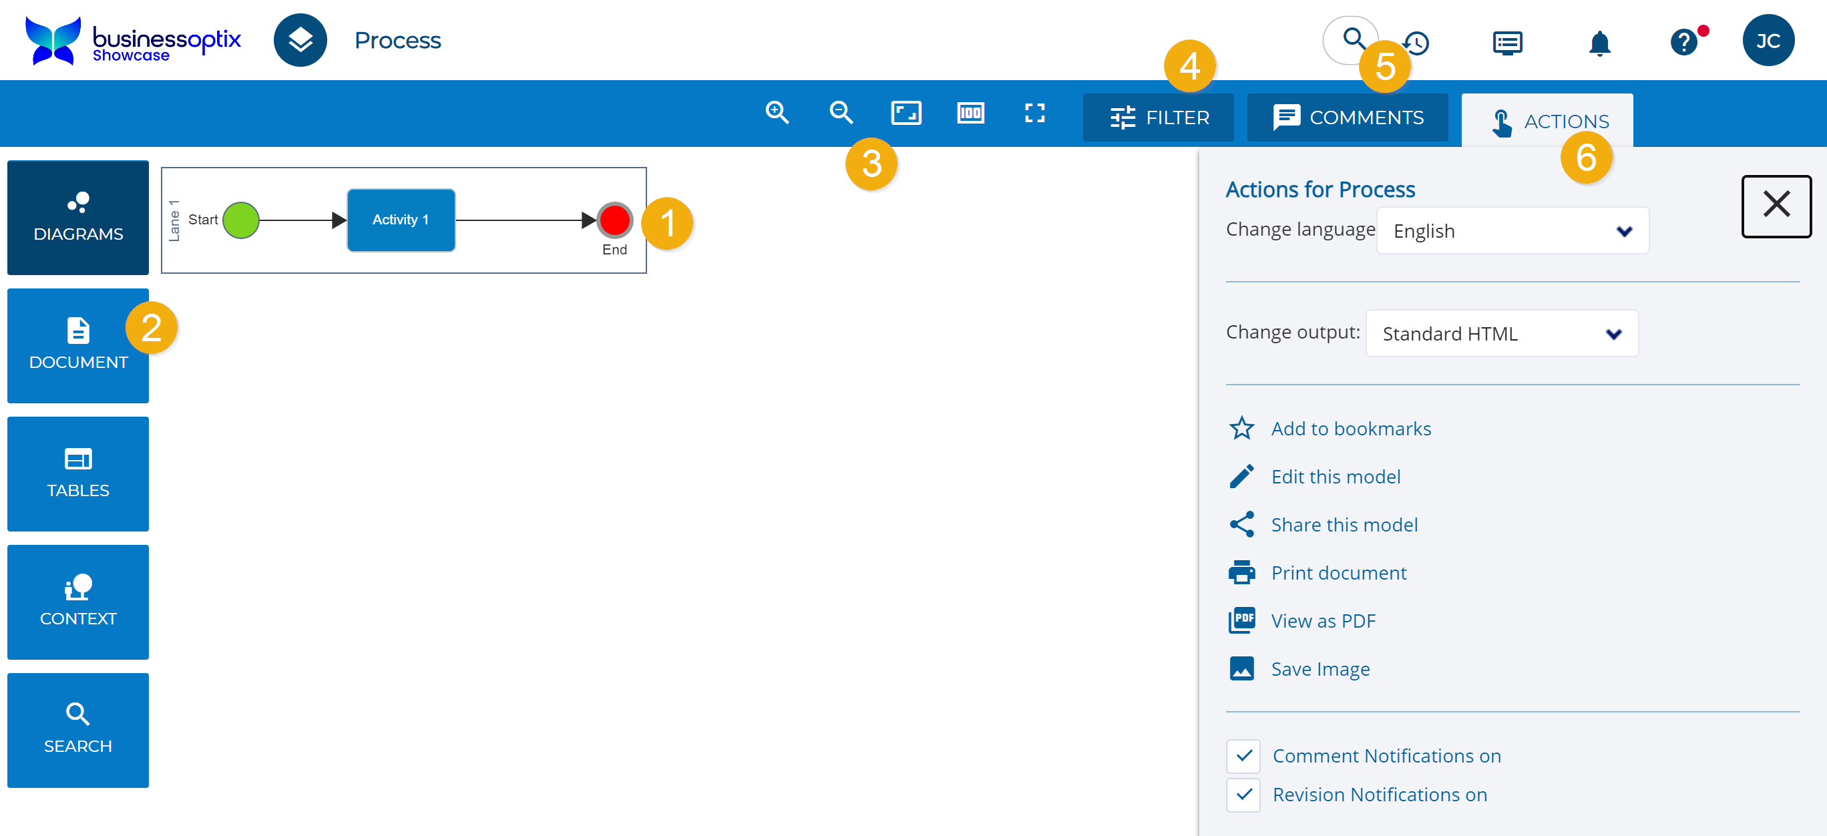
Task: Click the zoom out magnifier icon
Action: pyautogui.click(x=841, y=113)
